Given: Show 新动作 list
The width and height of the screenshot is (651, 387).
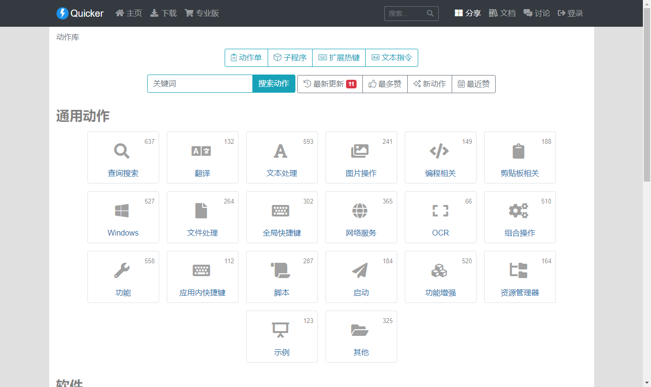Looking at the screenshot, I should coord(430,84).
